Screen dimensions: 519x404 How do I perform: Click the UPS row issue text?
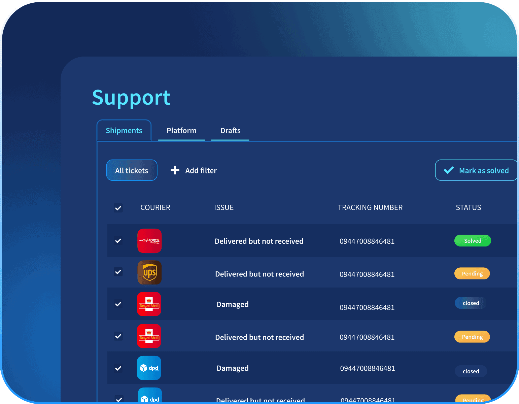tap(259, 274)
